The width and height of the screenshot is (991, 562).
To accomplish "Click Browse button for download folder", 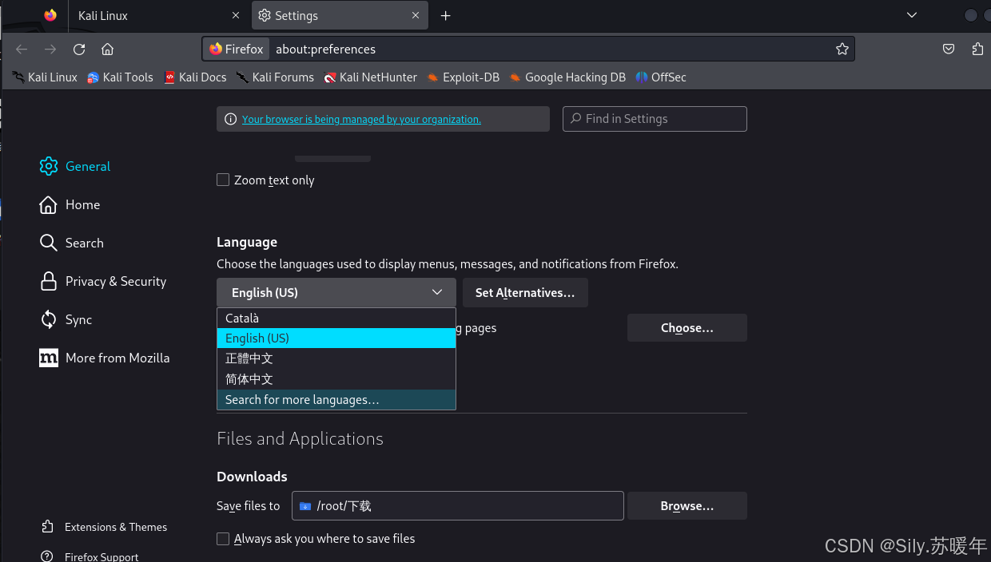I will coord(687,506).
